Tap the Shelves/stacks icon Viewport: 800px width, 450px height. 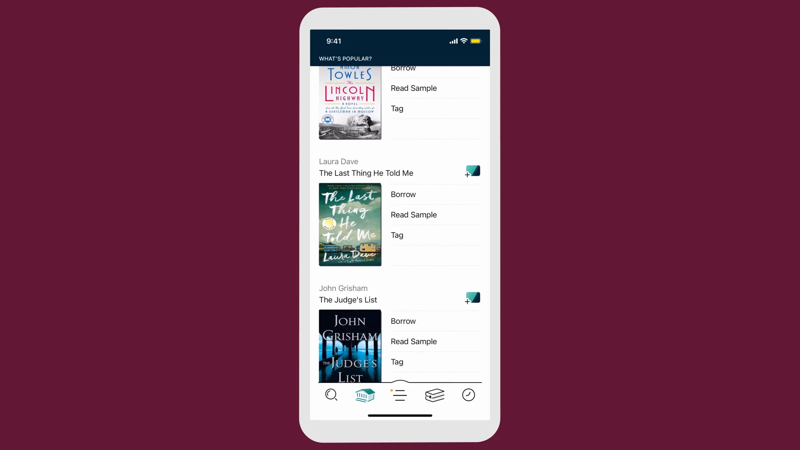pyautogui.click(x=434, y=395)
